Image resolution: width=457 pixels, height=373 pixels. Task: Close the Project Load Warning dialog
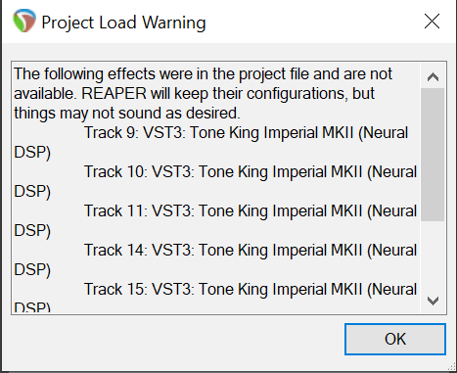432,22
